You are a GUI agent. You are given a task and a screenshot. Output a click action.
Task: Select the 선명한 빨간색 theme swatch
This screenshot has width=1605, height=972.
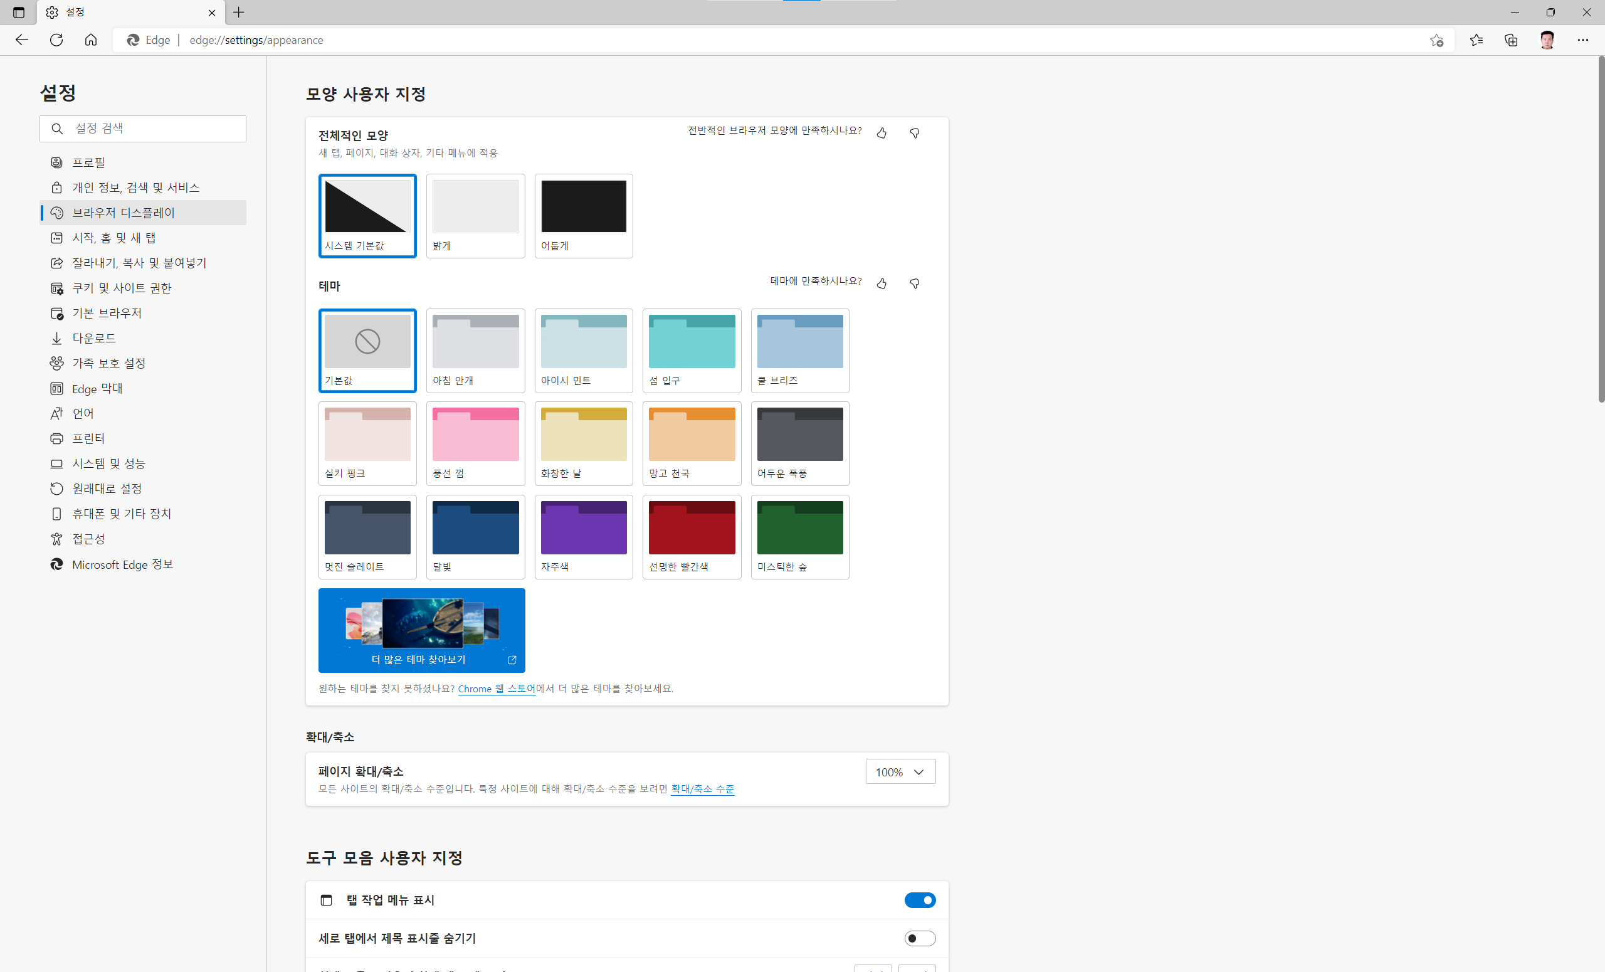(691, 536)
